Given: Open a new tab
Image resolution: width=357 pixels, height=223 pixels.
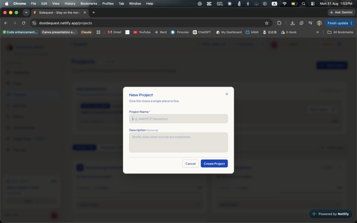Looking at the screenshot, I should [x=93, y=12].
